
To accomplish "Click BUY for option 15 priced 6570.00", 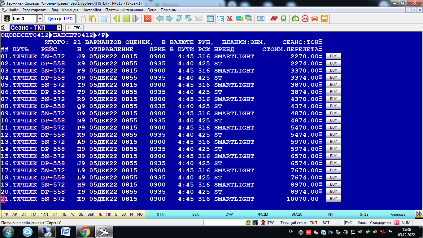I will (334, 156).
